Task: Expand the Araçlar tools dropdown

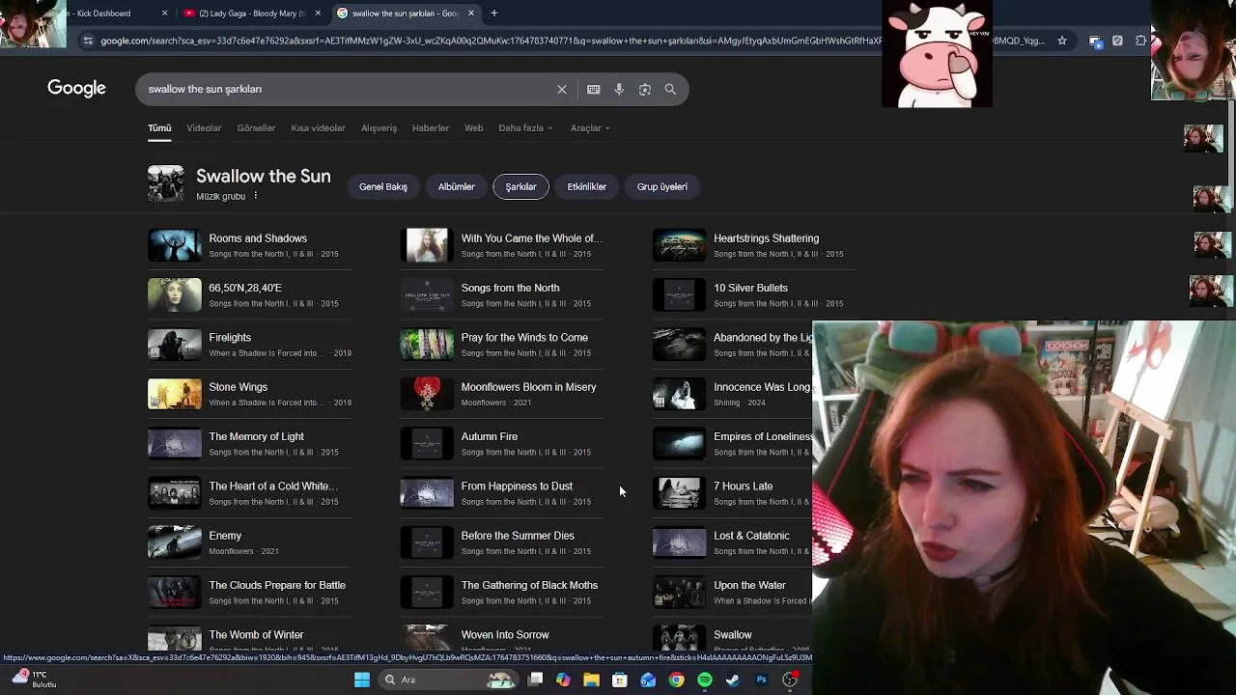Action: (x=589, y=127)
